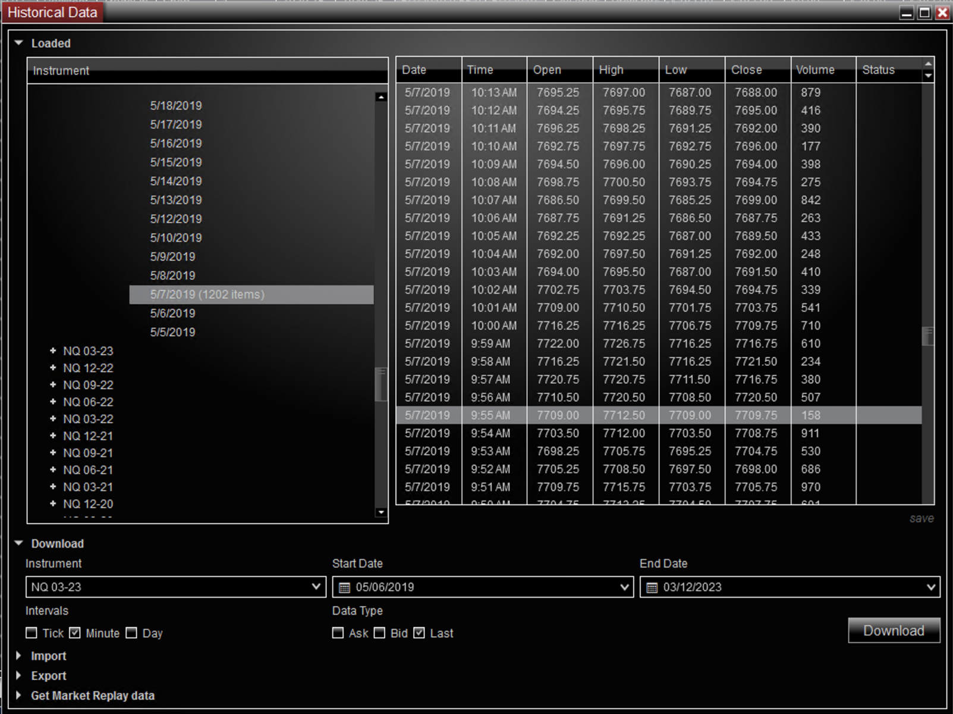This screenshot has width=953, height=714.
Task: Check the Bid data type box
Action: tap(379, 633)
